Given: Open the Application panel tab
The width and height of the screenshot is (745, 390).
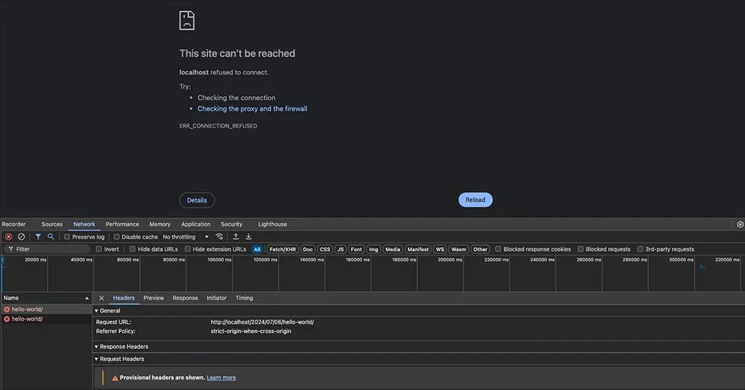Looking at the screenshot, I should pos(196,225).
